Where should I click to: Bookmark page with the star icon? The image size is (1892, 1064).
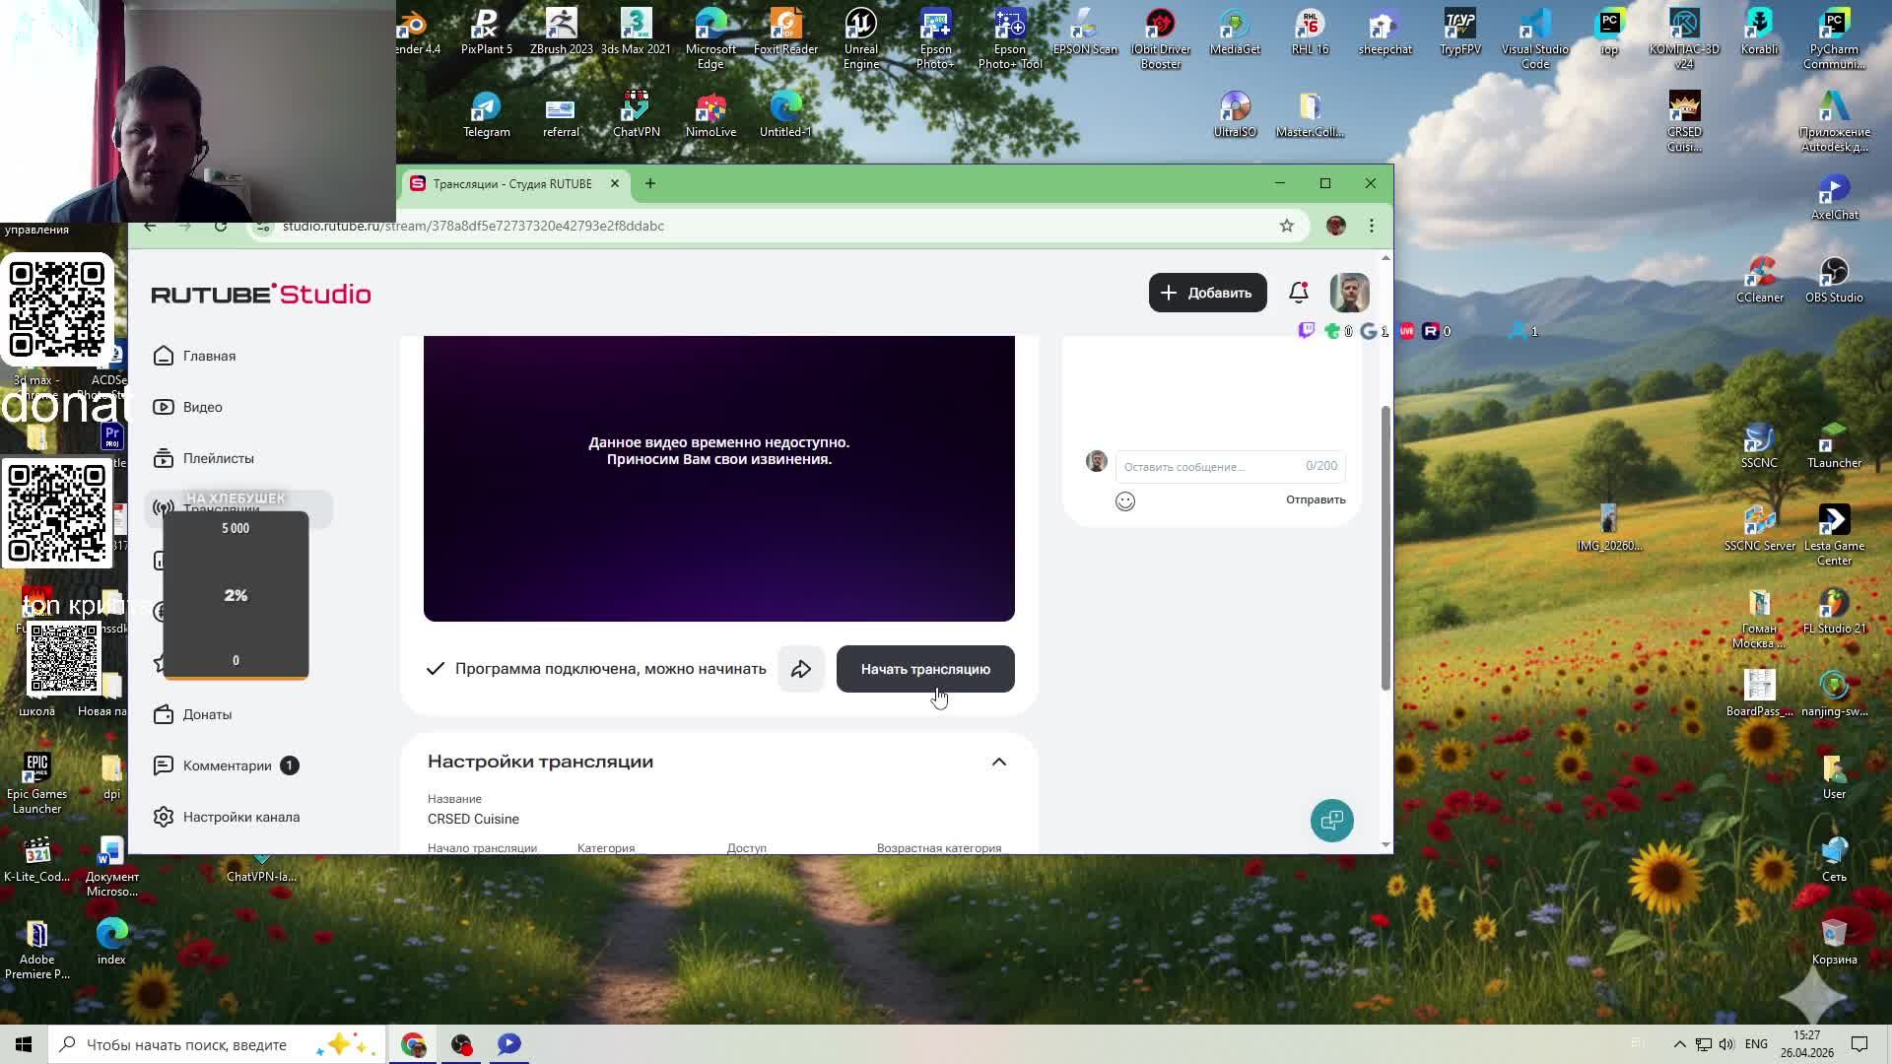click(1286, 226)
